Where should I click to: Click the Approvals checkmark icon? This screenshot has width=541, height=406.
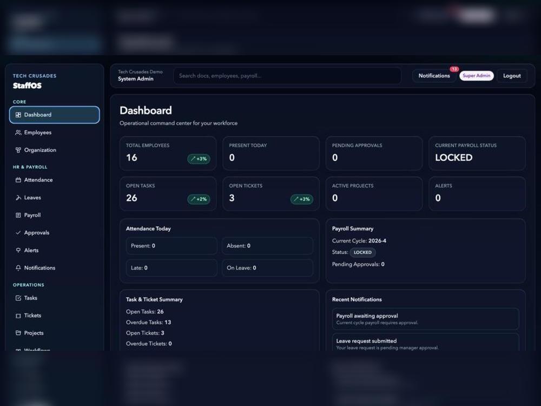(x=18, y=233)
